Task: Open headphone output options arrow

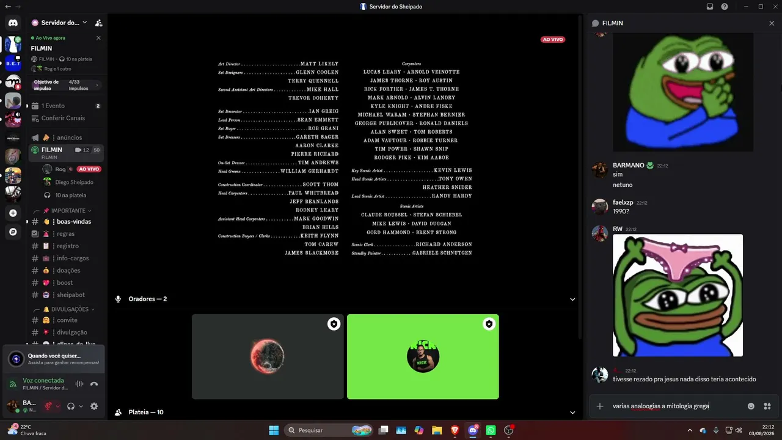Action: 81,406
